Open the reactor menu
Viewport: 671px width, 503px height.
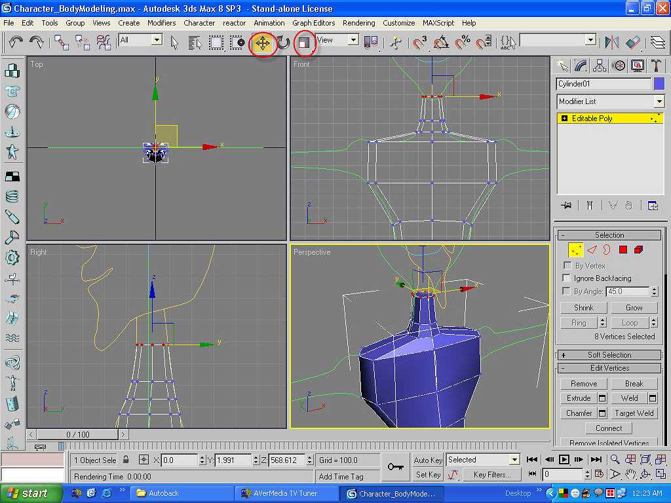[234, 23]
